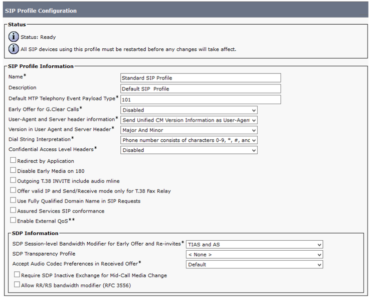The image size is (369, 301).
Task: Click the info icon beside Status: Ready
Action: (x=14, y=37)
